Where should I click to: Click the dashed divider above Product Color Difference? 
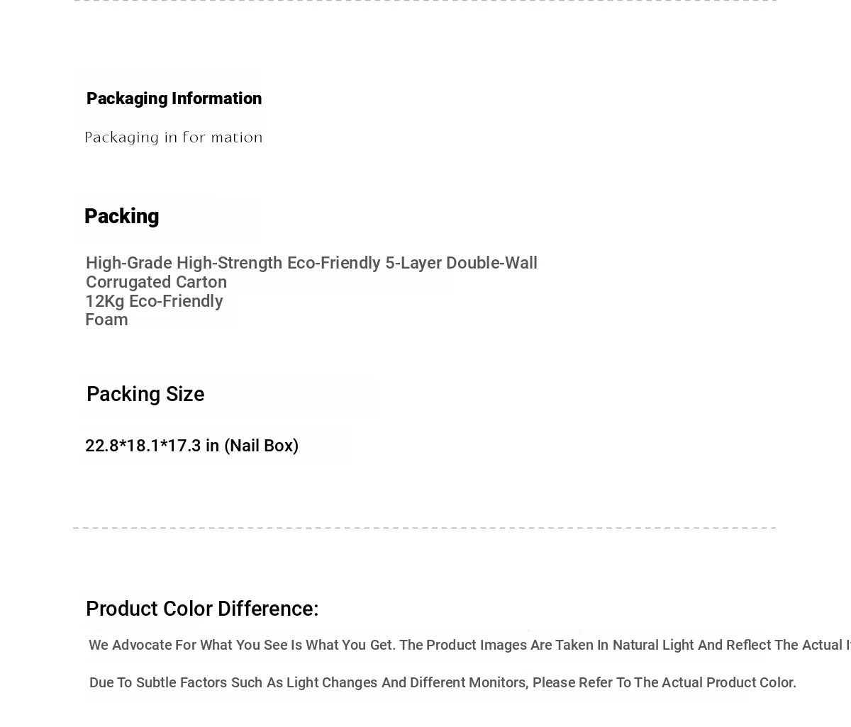[424, 528]
